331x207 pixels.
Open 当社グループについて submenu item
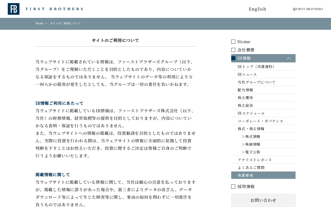point(263,82)
